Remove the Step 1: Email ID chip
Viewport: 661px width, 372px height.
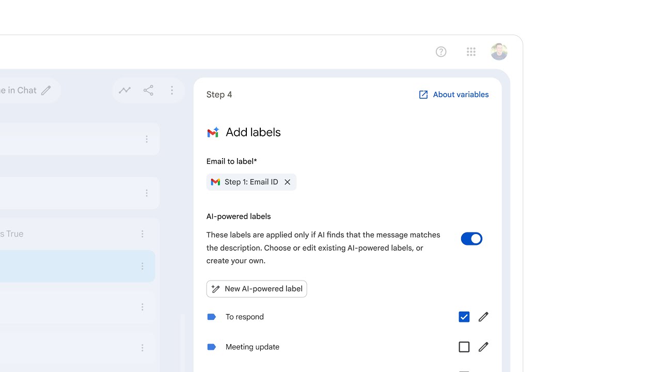[288, 182]
